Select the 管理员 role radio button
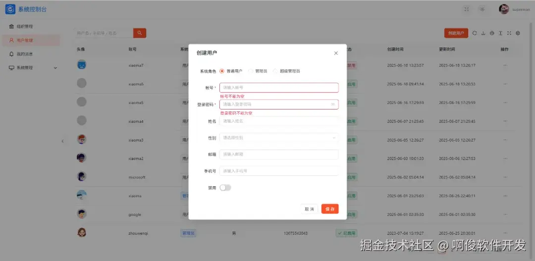This screenshot has width=535, height=261. click(251, 71)
